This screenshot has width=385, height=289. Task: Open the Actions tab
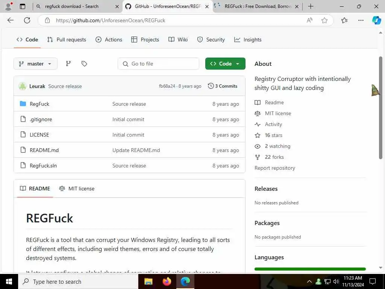pyautogui.click(x=109, y=40)
